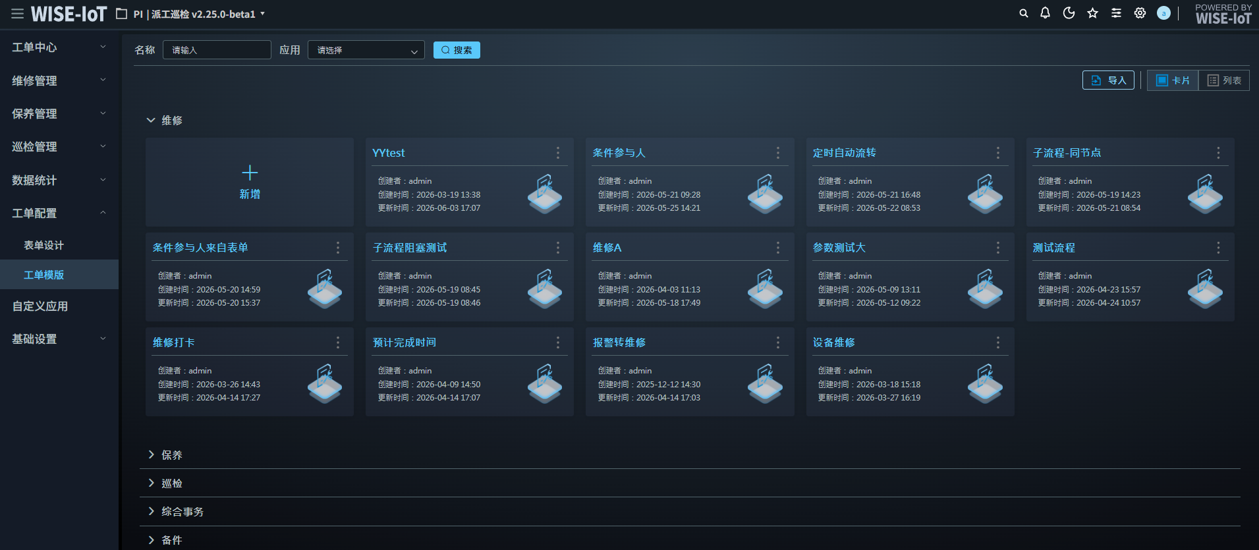This screenshot has height=550, width=1259.
Task: Focus the 名称 input field
Action: 217,50
